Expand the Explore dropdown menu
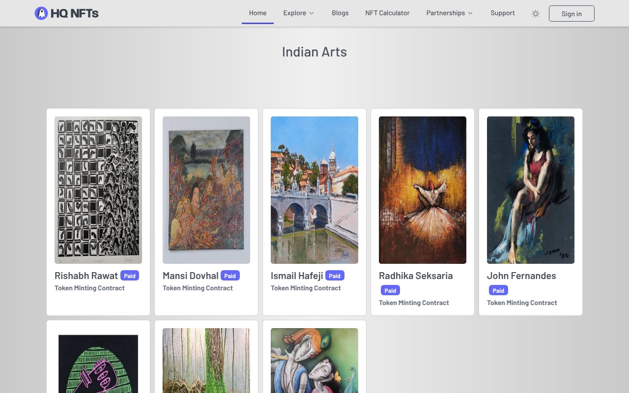Viewport: 629px width, 393px height. (x=298, y=13)
